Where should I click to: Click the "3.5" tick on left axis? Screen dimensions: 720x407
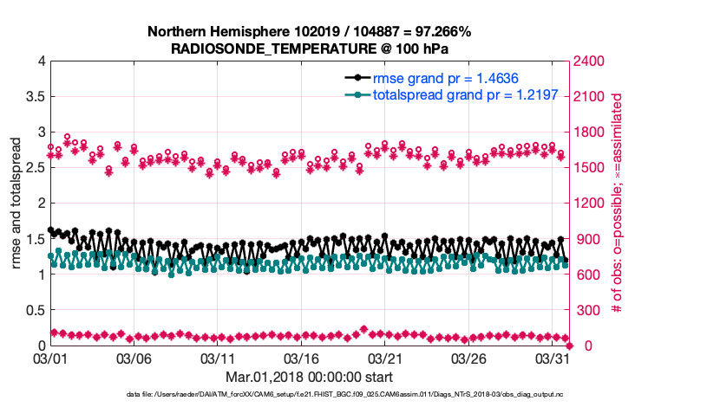(35, 96)
